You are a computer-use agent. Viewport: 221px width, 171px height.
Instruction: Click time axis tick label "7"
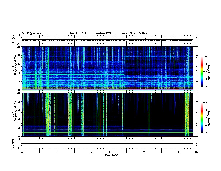pos(144,152)
